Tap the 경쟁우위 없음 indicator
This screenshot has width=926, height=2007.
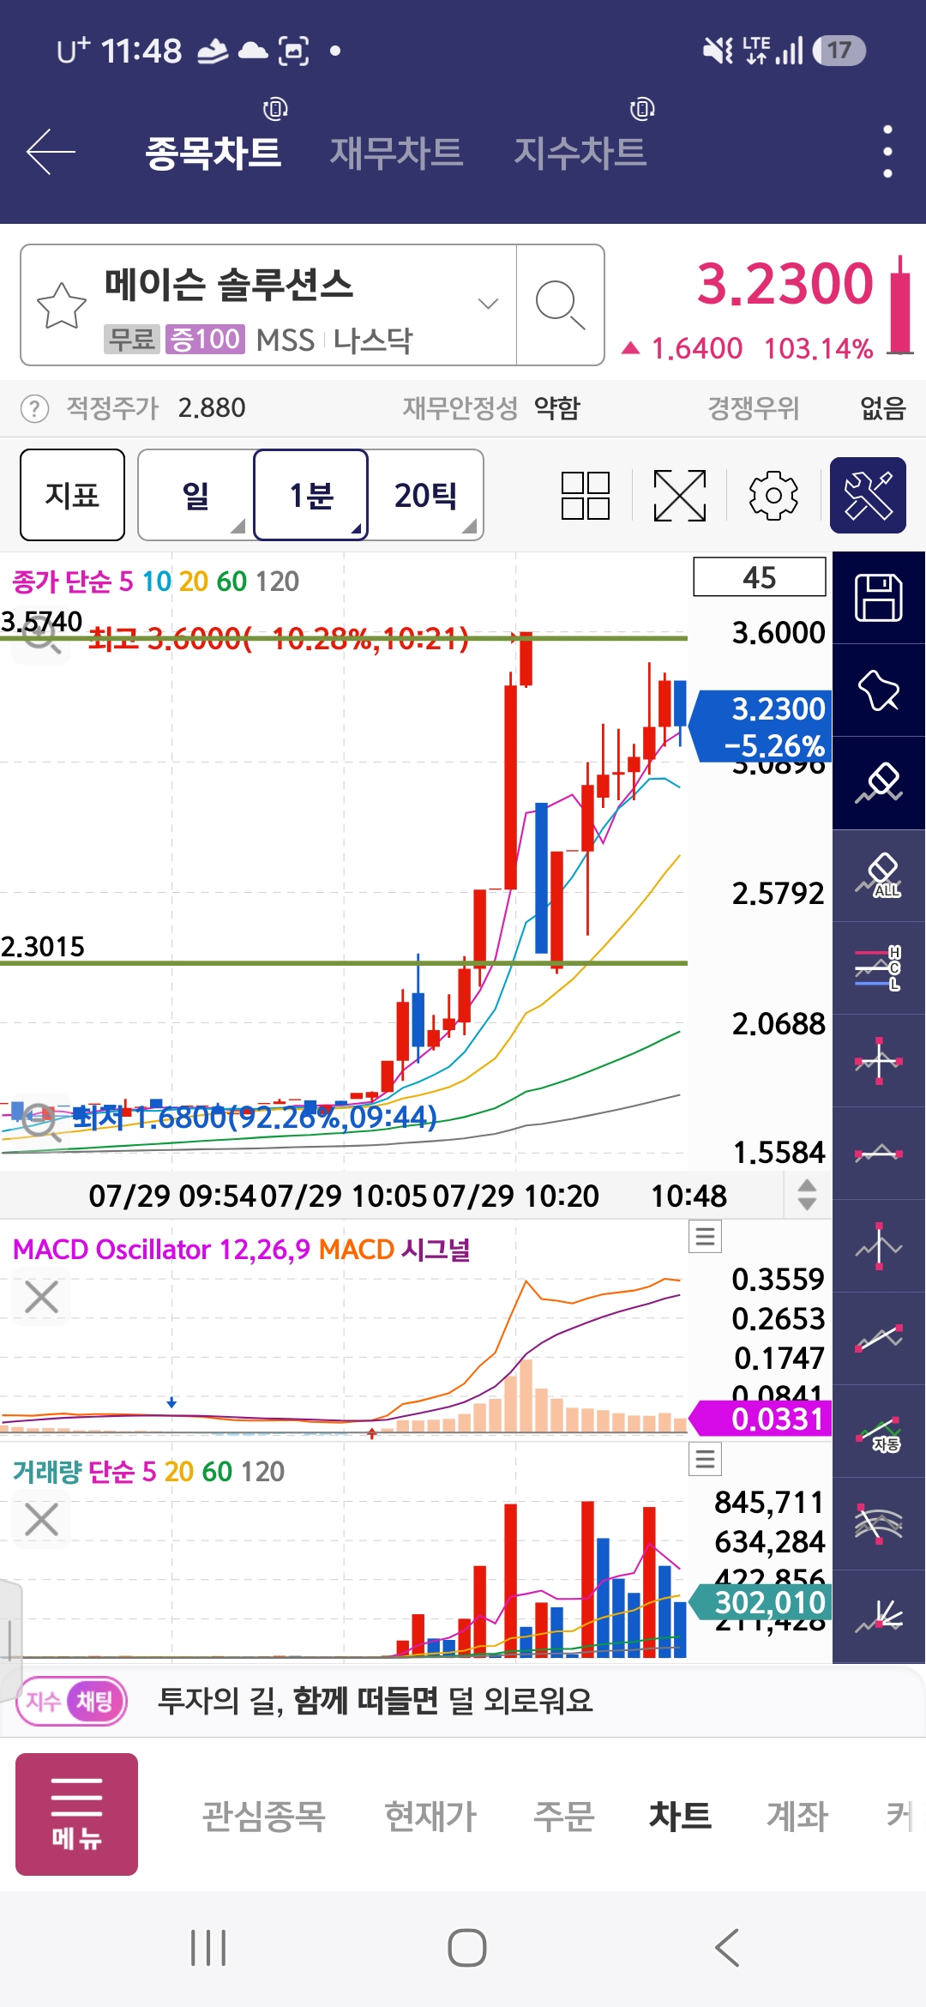coord(807,408)
